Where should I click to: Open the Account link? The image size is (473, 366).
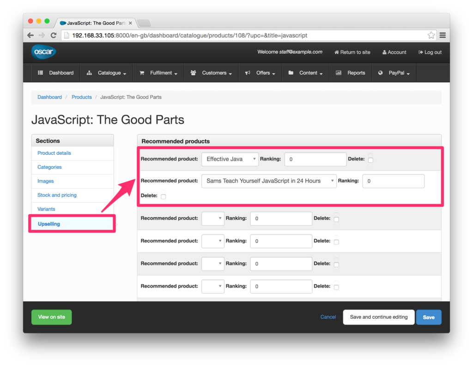394,52
